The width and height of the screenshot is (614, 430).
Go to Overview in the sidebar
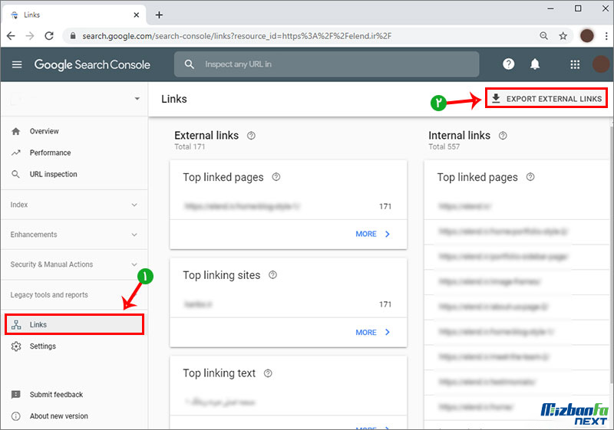(x=74, y=131)
